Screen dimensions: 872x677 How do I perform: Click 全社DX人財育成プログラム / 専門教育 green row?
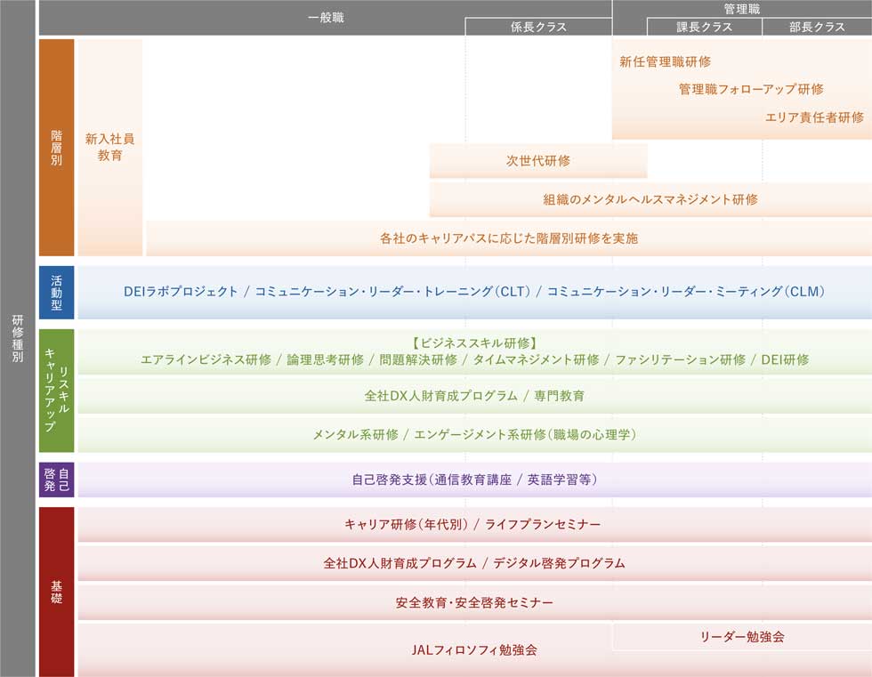[x=474, y=396]
